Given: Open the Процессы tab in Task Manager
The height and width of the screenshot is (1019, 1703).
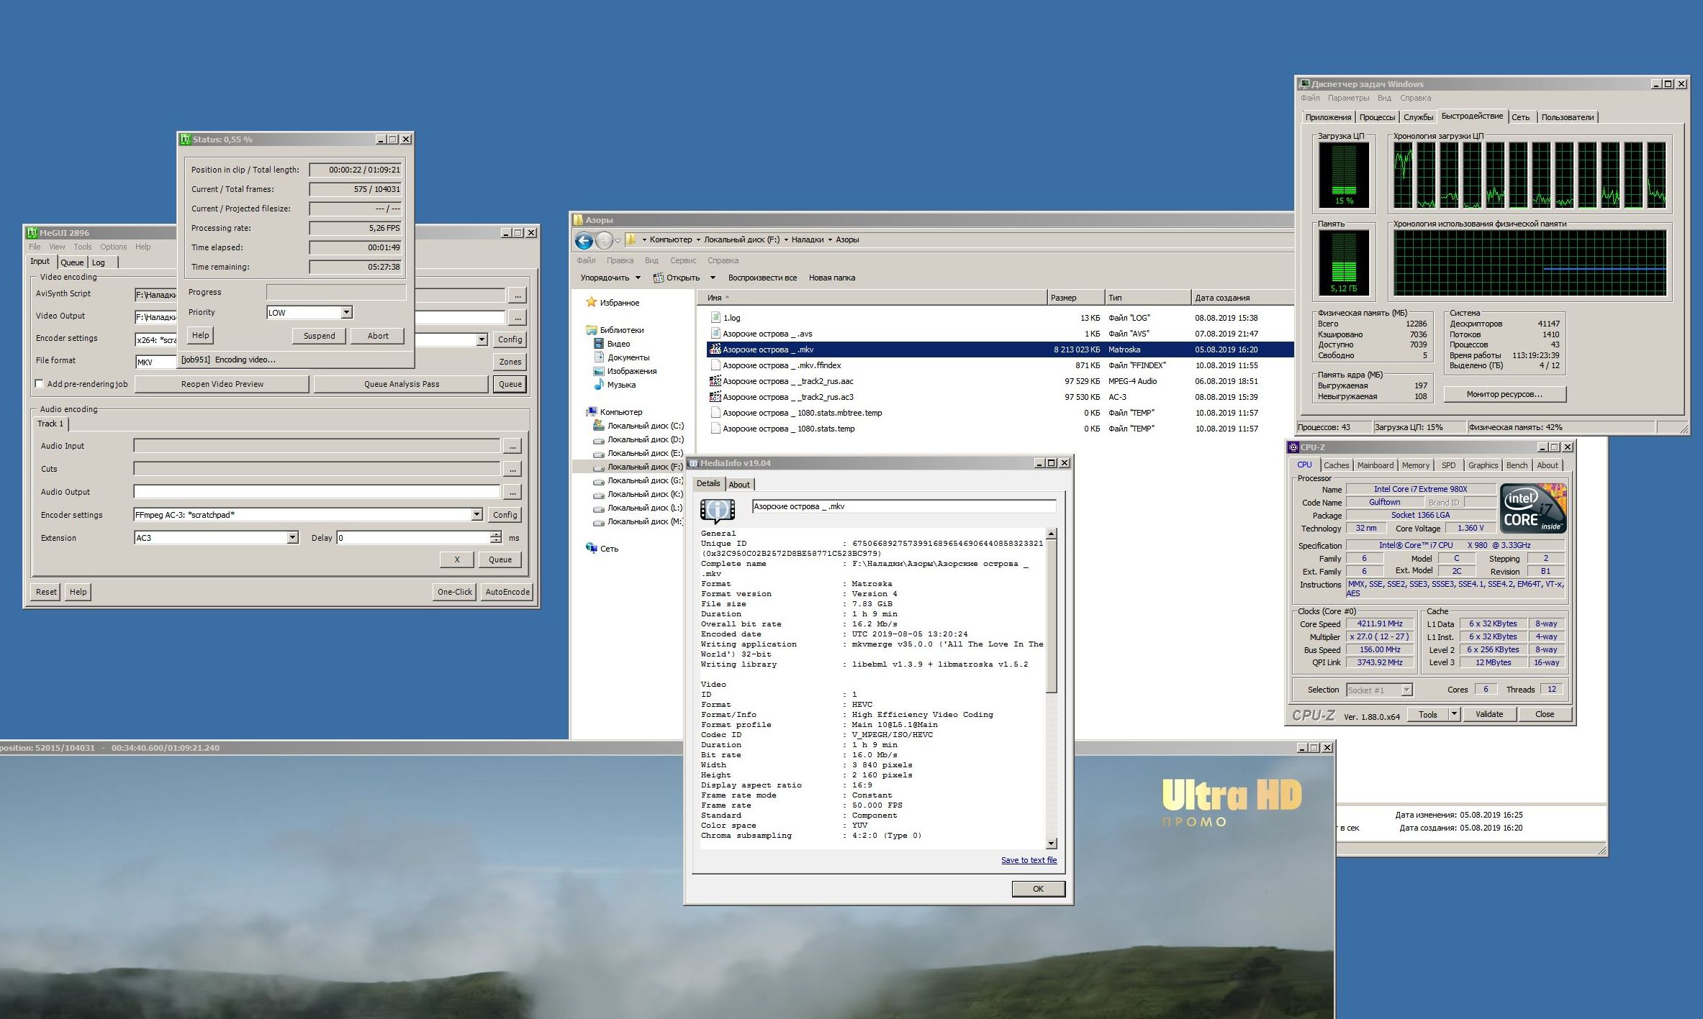Looking at the screenshot, I should point(1376,117).
